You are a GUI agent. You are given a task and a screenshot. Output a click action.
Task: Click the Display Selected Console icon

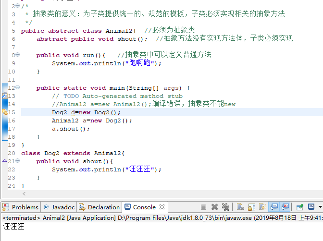point(311,207)
